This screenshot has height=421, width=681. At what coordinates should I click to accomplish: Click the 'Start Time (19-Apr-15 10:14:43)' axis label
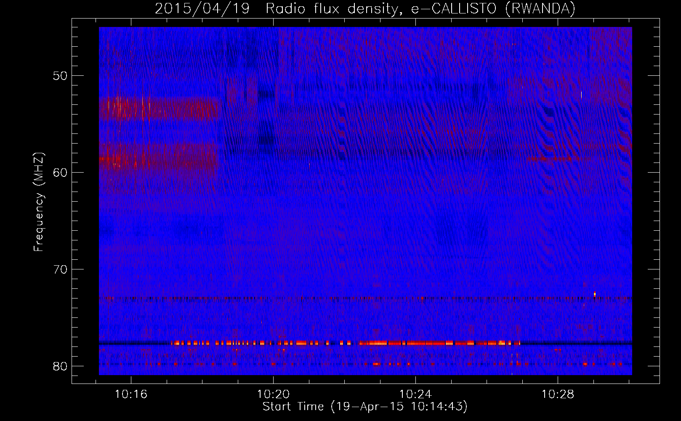[365, 407]
